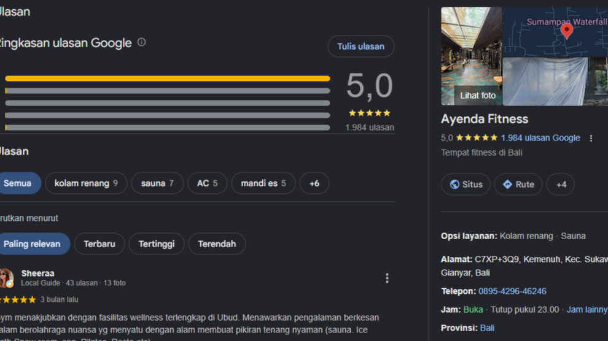The height and width of the screenshot is (341, 608).
Task: Click the one-star rating bar
Action: pos(168,128)
